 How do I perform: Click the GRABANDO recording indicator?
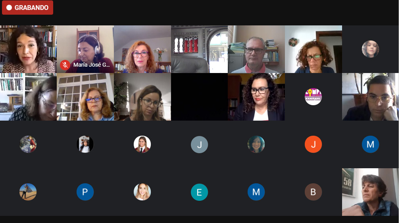tap(27, 8)
